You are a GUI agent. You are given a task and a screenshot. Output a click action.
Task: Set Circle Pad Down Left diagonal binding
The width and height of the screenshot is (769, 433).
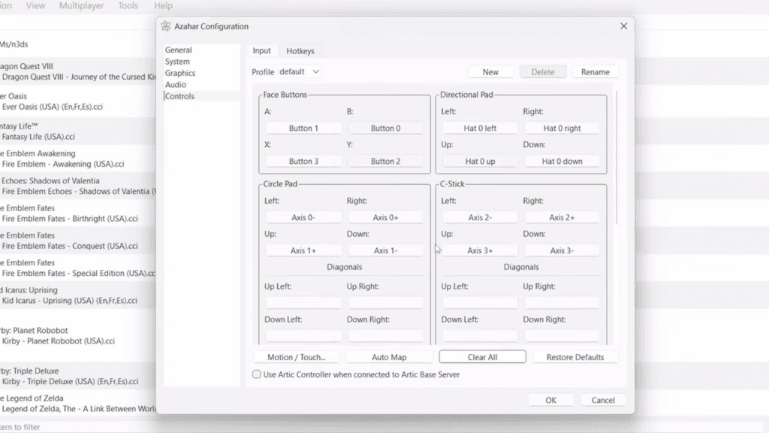(303, 336)
